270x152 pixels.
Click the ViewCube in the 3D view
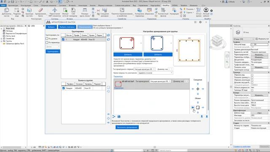click(x=217, y=41)
